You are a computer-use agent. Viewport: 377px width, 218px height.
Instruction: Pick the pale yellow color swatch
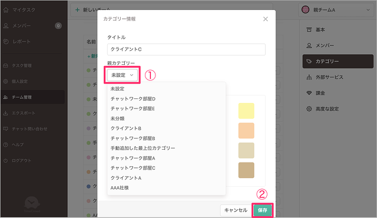pyautogui.click(x=246, y=111)
